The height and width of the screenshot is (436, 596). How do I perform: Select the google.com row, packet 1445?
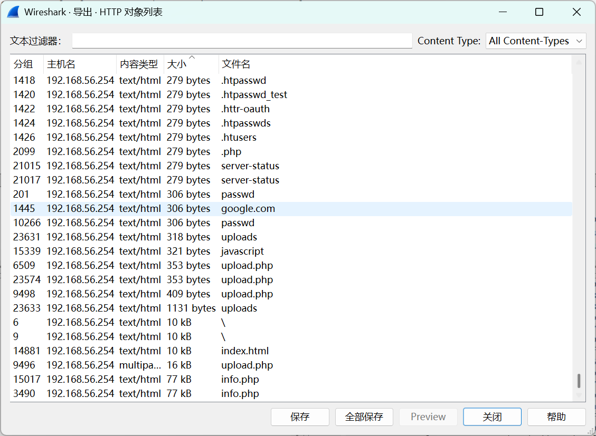[248, 209]
